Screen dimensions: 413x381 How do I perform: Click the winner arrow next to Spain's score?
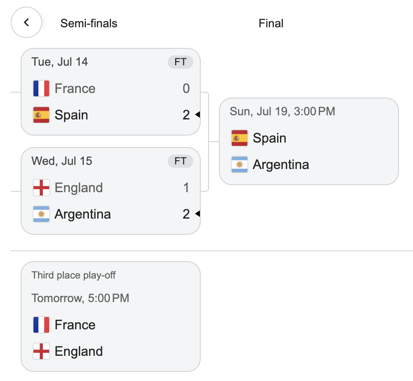coord(197,114)
